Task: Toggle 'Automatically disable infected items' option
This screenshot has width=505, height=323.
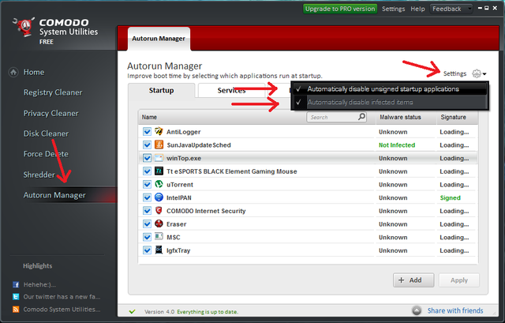Action: coord(390,102)
